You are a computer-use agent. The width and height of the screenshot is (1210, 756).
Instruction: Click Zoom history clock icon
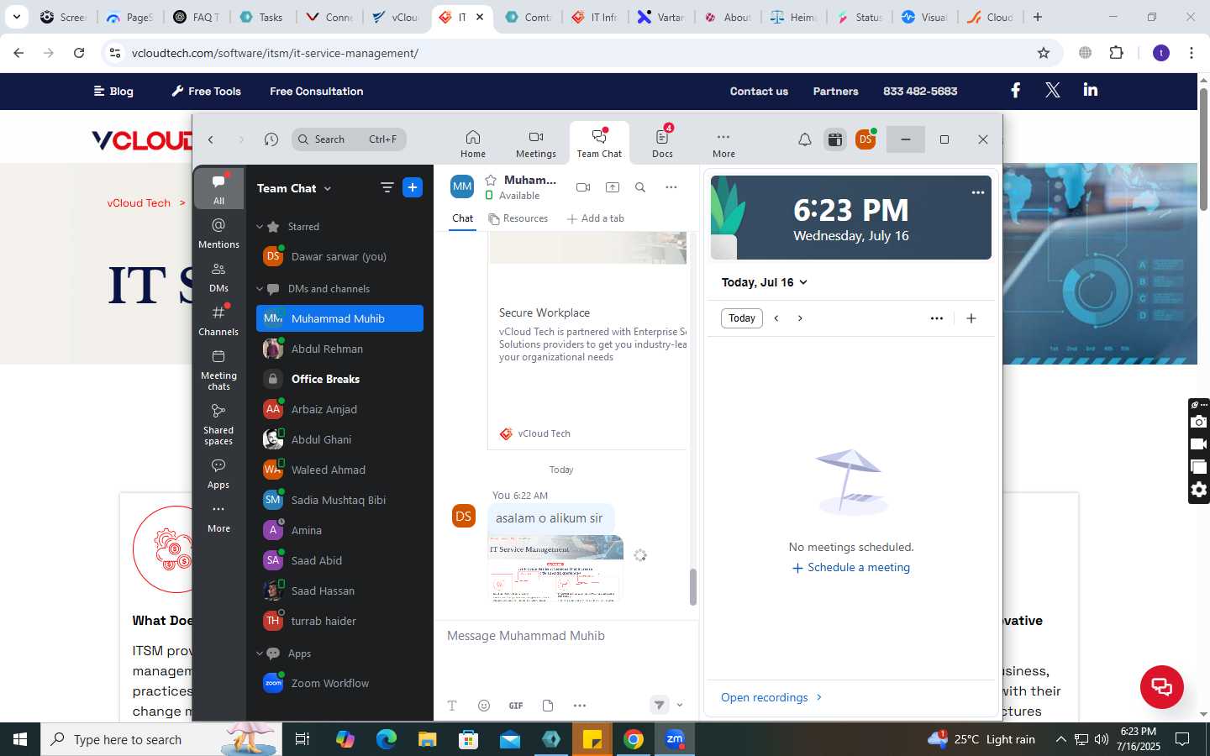point(271,139)
